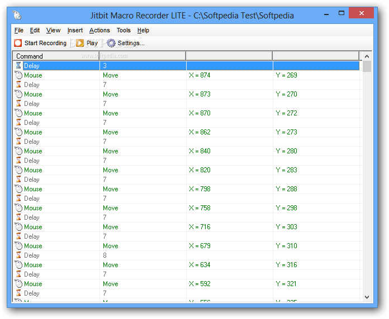This screenshot has width=389, height=319.
Task: Click the Settings... button label
Action: tap(131, 43)
